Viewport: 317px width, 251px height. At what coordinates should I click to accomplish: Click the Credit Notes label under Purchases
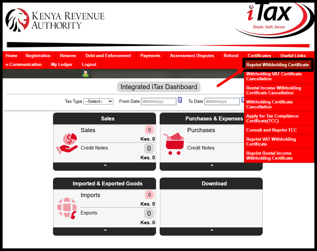pos(201,148)
